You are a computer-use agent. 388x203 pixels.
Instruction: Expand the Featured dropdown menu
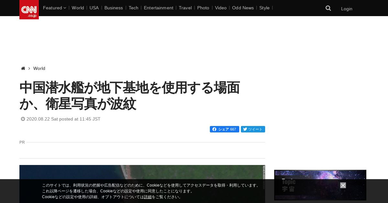coord(54,8)
